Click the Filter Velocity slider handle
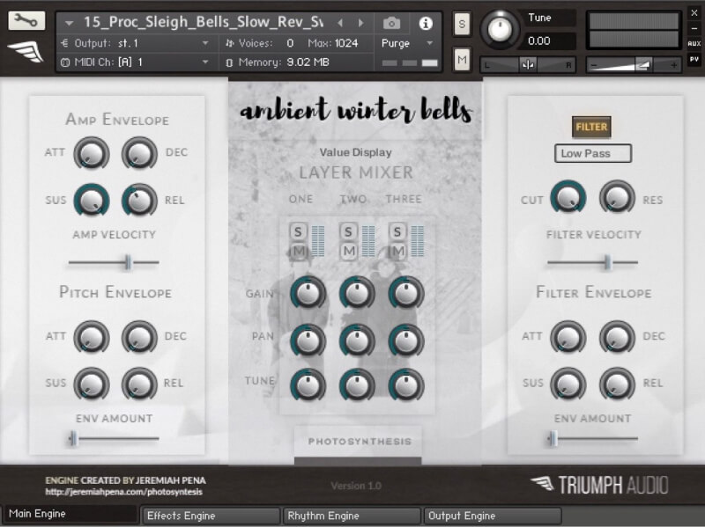 pyautogui.click(x=607, y=262)
